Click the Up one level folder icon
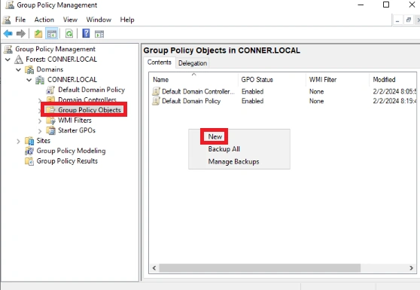The width and height of the screenshot is (420, 290). (x=38, y=34)
